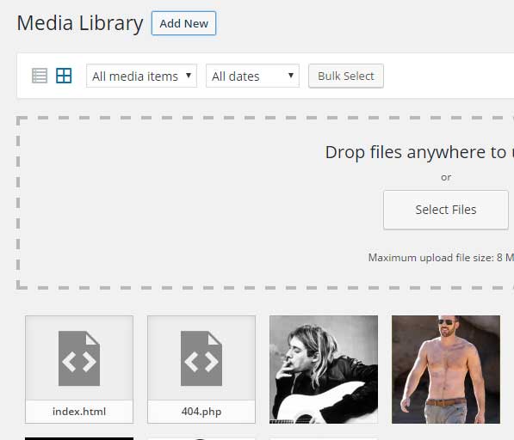Click the Bulk Select button

click(346, 76)
